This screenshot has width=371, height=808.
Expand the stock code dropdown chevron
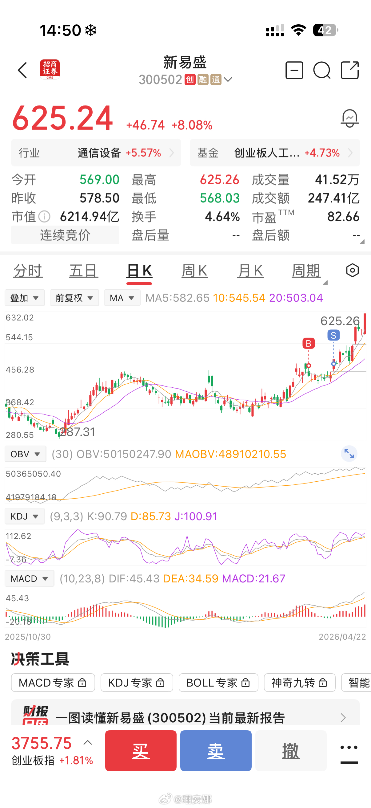(228, 80)
